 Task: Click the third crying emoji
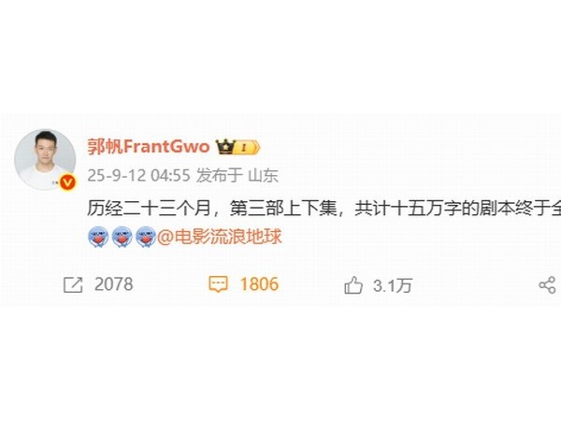tap(146, 237)
